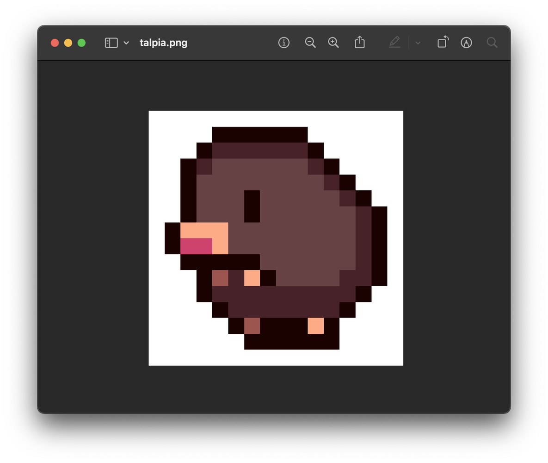Make the Preview window full screen
Viewport: 548px width, 463px height.
click(x=81, y=43)
